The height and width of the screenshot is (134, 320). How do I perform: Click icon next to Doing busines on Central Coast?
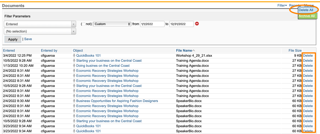pos(74,65)
